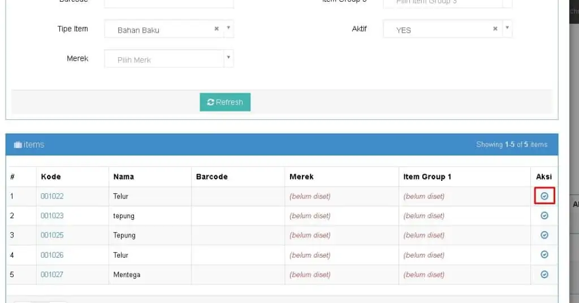Viewport: 579px width, 303px height.
Task: Clear the Bahan Baku selection with the x
Action: tap(217, 29)
